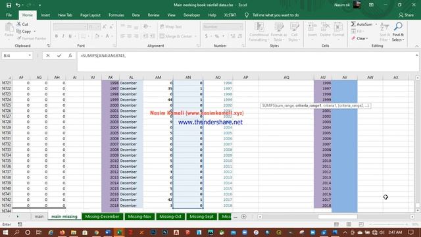This screenshot has width=421, height=237.
Task: Open Firefox from the taskbar
Action: [x=62, y=232]
